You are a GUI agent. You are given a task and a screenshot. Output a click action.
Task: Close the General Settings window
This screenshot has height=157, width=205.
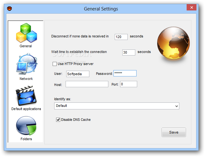191,7
